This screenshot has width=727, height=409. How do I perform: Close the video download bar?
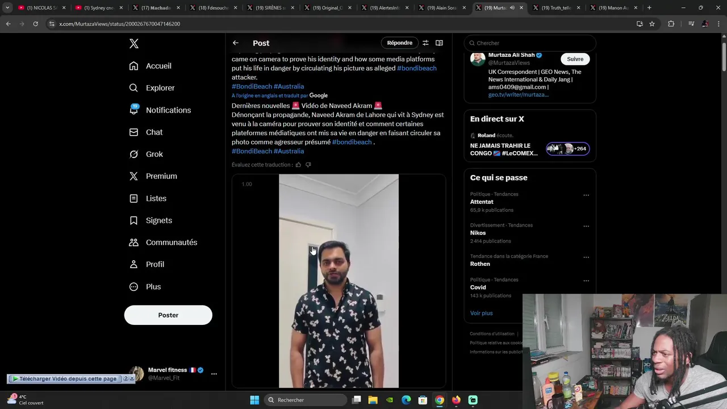(132, 378)
